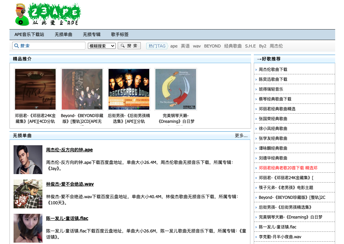The width and height of the screenshot is (344, 244).
Task: Open 刘德华经典歌曲 in the sidebar
Action: (x=273, y=158)
